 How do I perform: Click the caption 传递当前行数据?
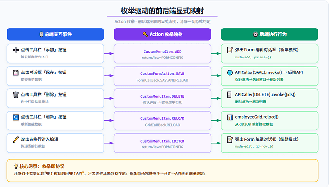33,146
